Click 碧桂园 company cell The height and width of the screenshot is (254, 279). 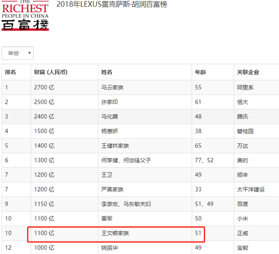[245, 131]
